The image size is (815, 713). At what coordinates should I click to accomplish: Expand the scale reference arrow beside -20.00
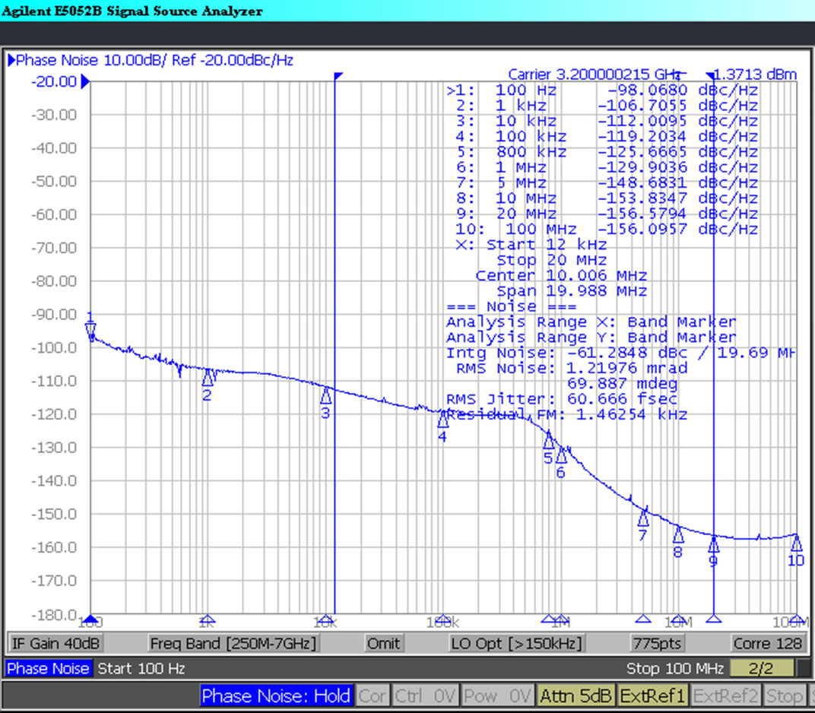[x=85, y=81]
